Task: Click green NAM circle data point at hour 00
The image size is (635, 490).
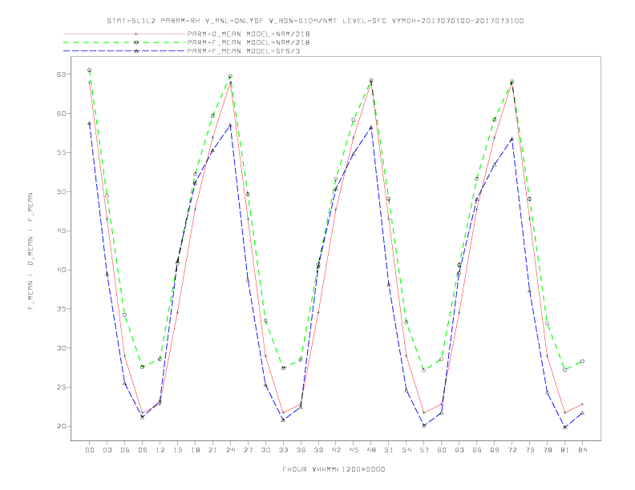Action: click(90, 70)
